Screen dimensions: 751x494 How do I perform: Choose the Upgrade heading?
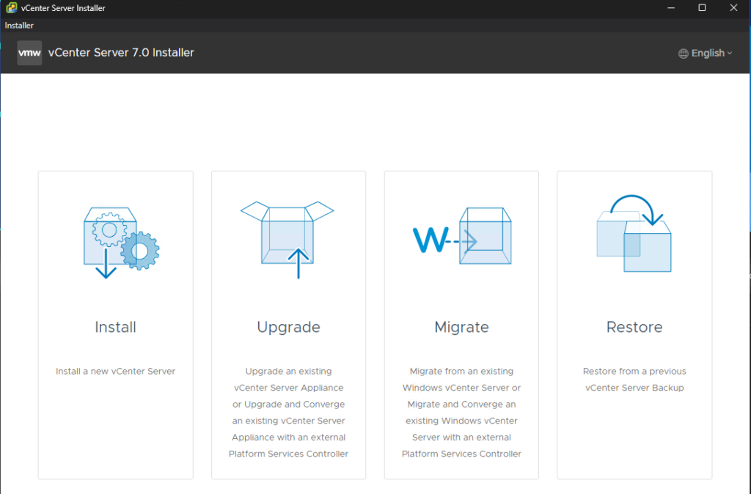(288, 327)
